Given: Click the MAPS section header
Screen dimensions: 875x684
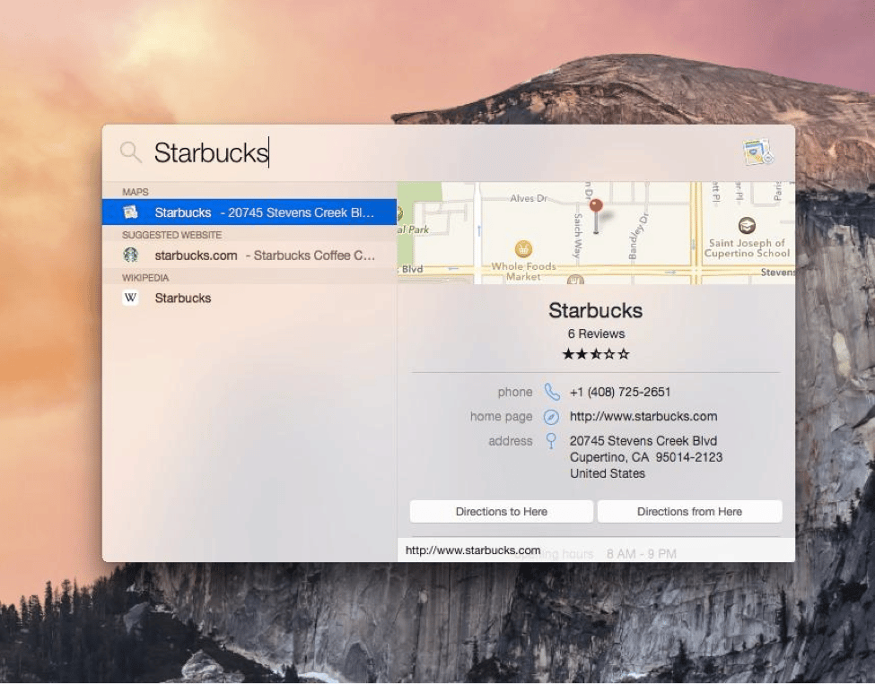Looking at the screenshot, I should 135,192.
